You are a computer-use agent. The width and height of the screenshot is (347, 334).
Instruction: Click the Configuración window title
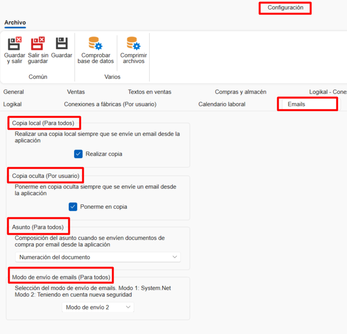click(x=285, y=8)
